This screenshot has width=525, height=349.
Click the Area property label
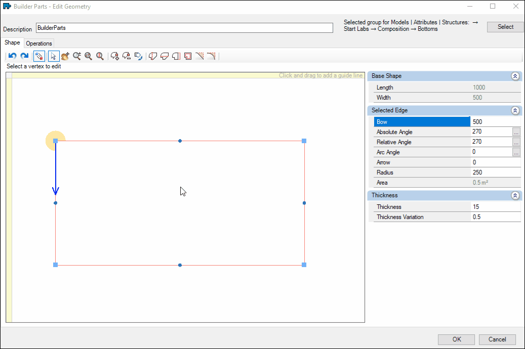(x=382, y=183)
